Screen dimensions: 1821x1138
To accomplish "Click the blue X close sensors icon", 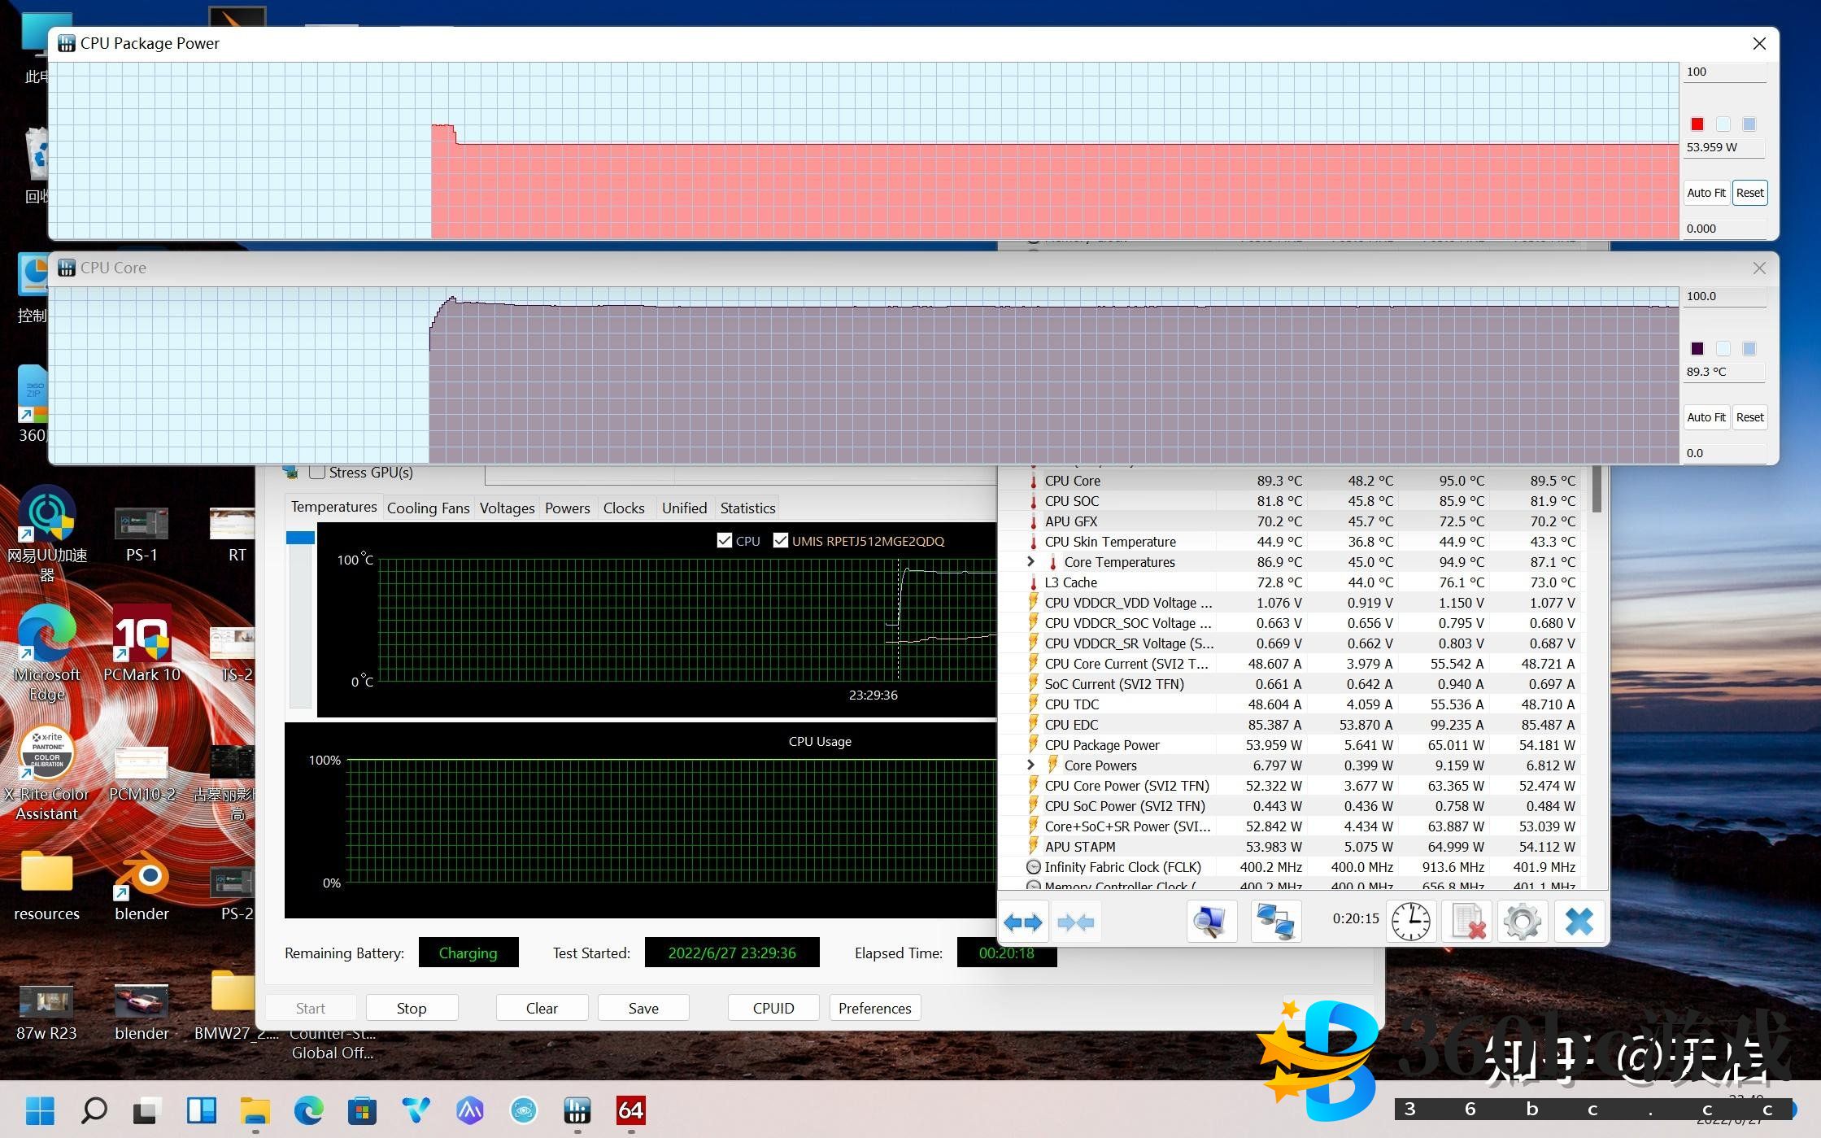I will click(x=1579, y=922).
